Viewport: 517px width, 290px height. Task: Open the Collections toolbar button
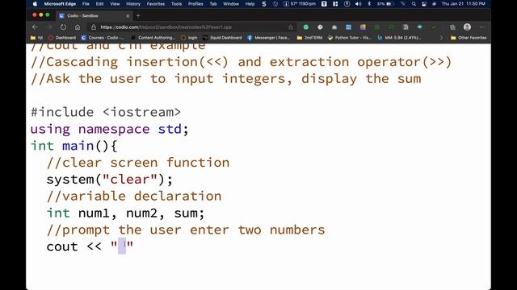452,27
